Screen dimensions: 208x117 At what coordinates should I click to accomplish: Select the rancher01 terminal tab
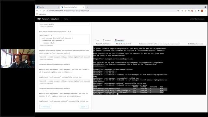(x=119, y=40)
